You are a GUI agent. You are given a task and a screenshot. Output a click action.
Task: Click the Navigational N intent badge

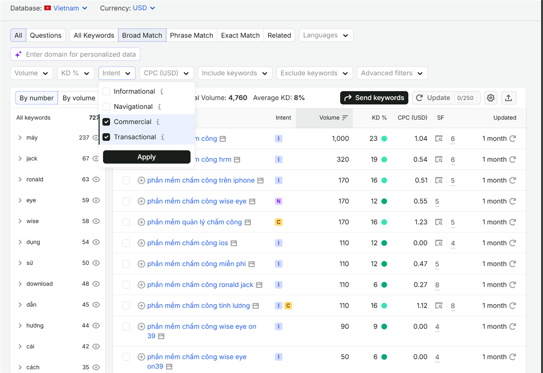click(278, 201)
